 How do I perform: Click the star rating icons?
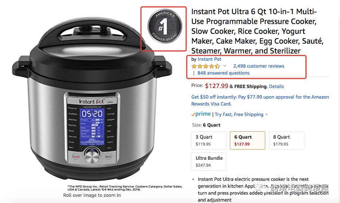click(206, 66)
